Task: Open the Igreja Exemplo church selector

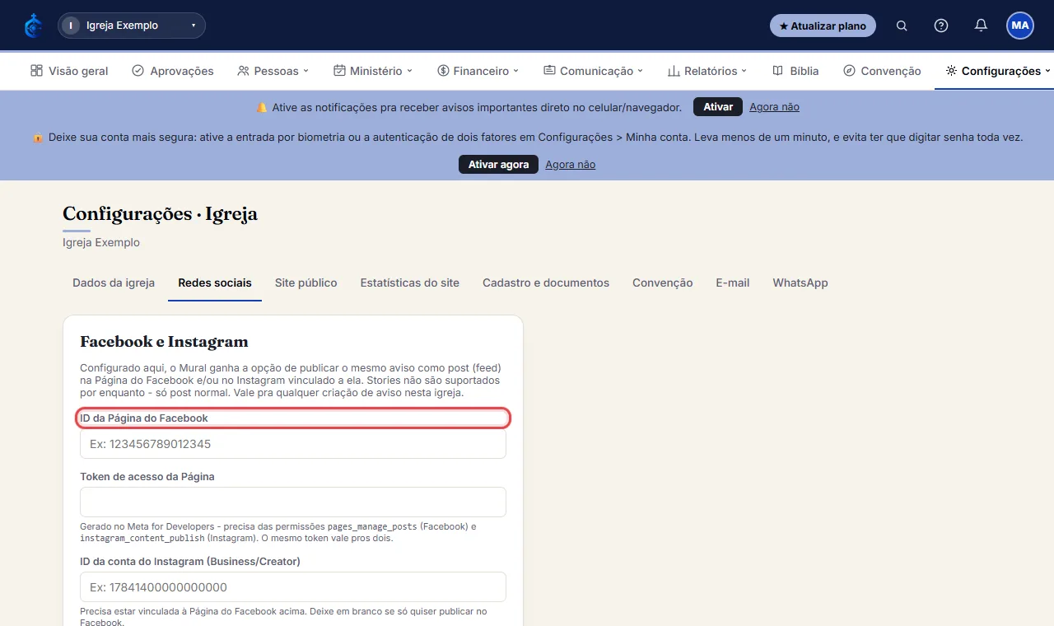Action: (132, 26)
